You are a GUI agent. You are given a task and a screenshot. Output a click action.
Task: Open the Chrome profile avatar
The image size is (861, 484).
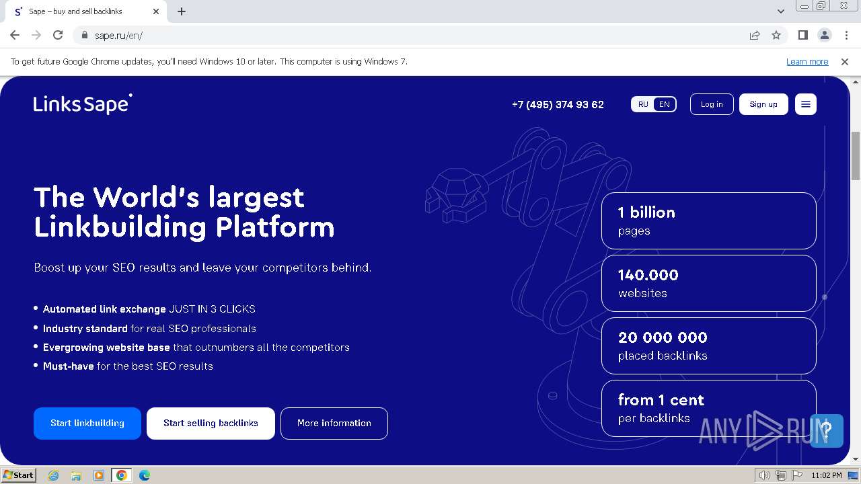point(824,35)
